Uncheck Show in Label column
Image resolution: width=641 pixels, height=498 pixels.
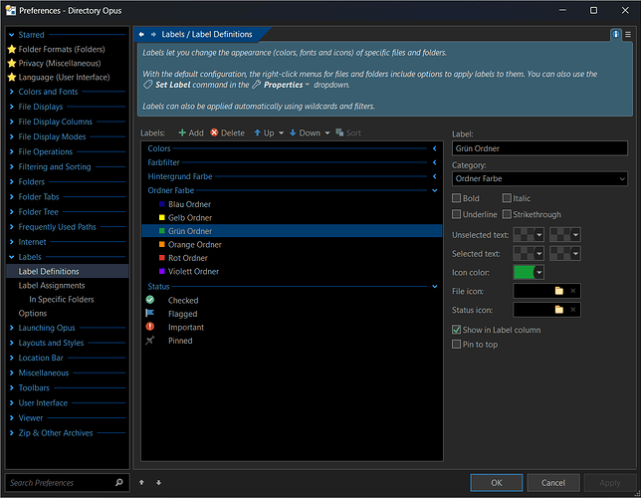click(x=457, y=330)
